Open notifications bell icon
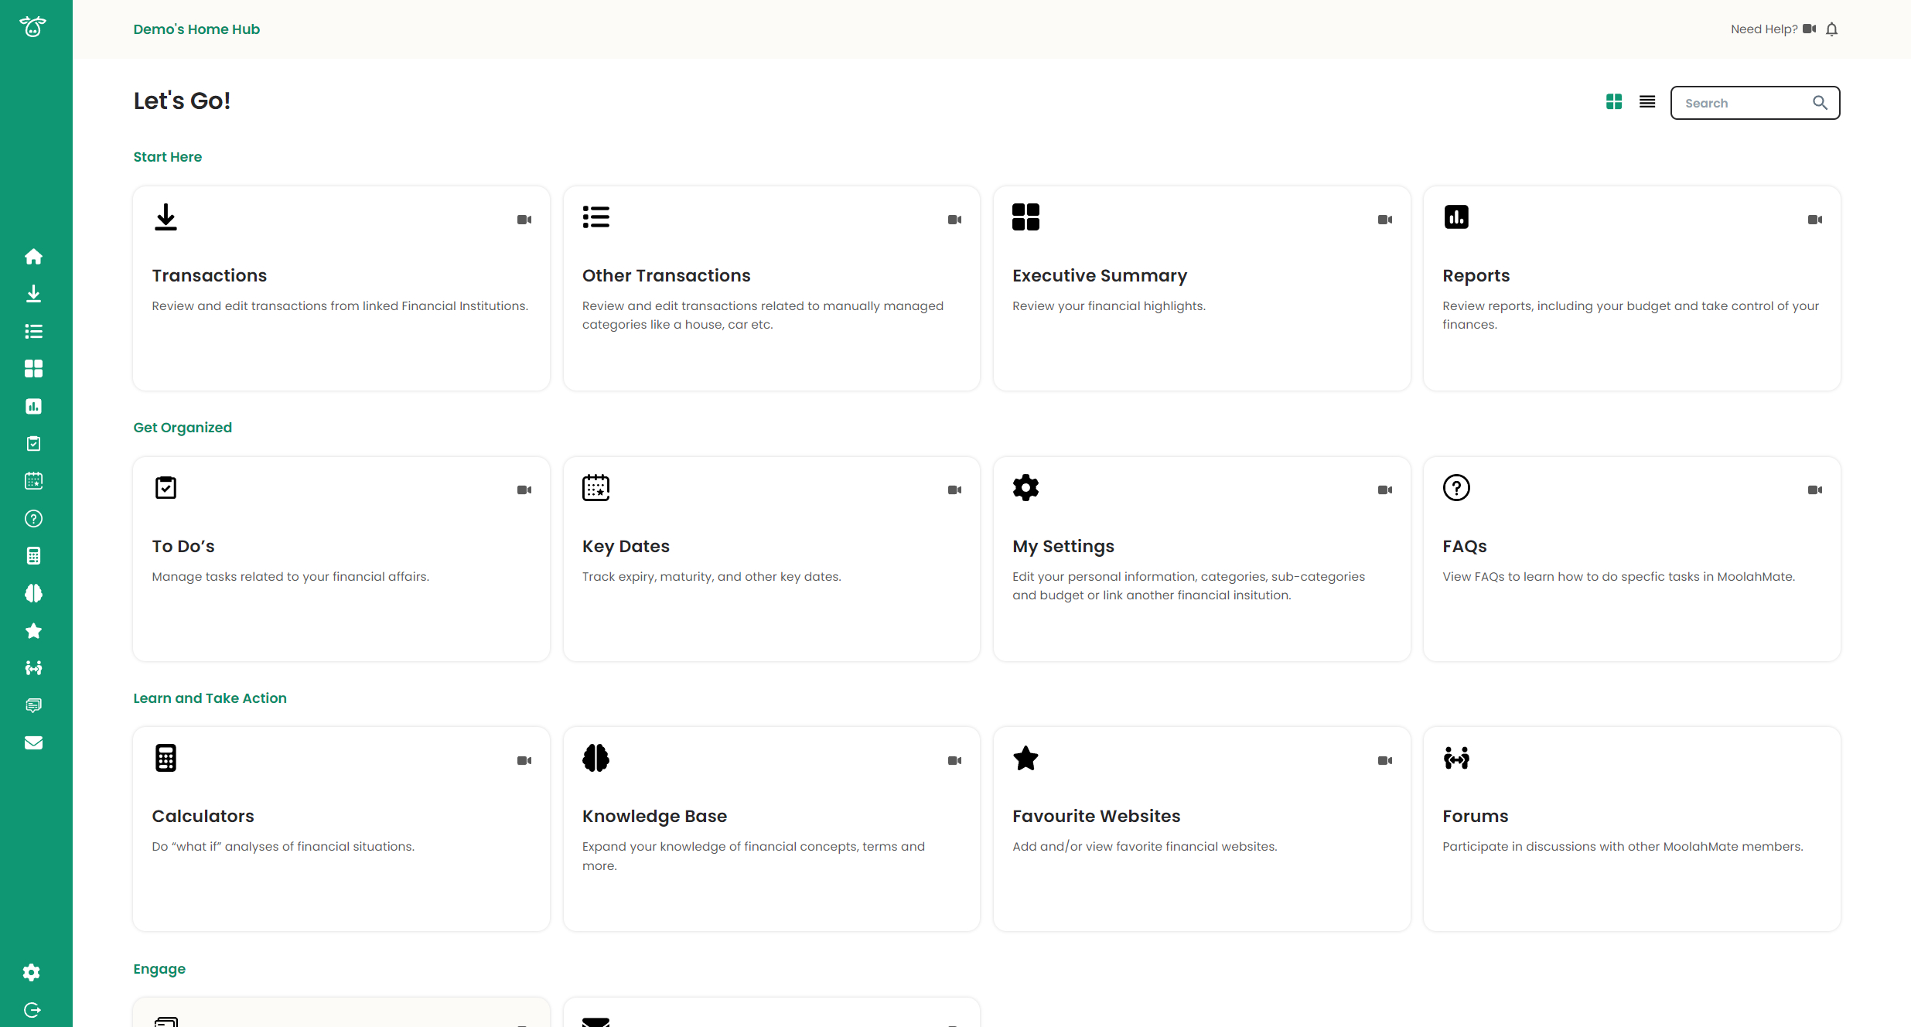The image size is (1911, 1027). click(x=1831, y=29)
